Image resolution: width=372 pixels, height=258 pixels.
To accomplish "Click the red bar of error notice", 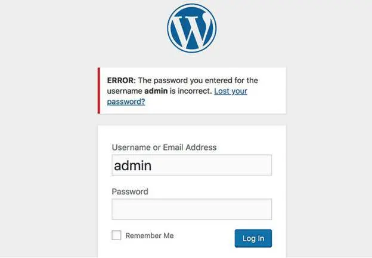I will [99, 91].
